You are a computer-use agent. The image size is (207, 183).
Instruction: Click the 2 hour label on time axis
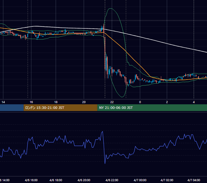click(167, 102)
